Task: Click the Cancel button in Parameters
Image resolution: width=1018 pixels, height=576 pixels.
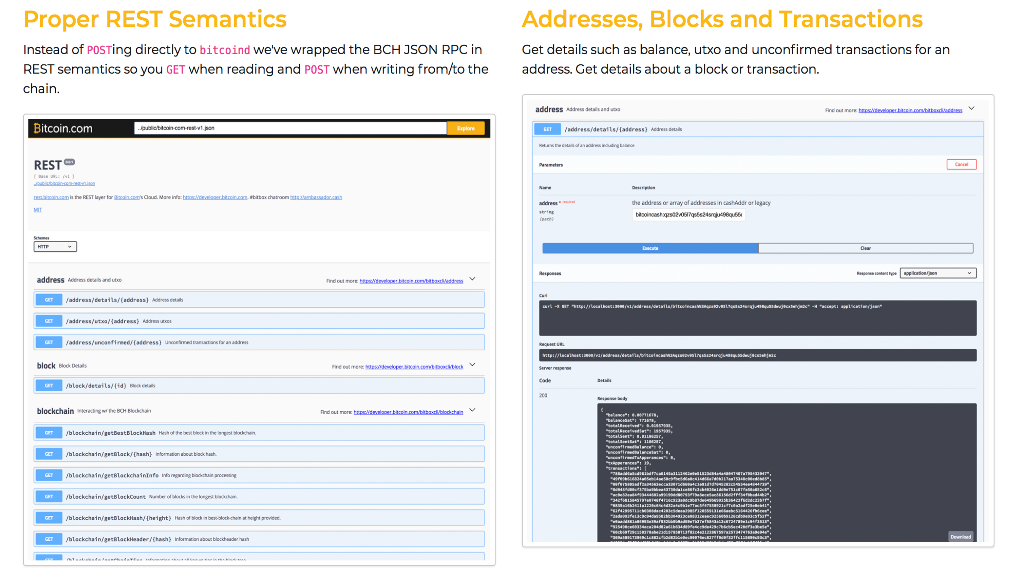Action: 961,165
